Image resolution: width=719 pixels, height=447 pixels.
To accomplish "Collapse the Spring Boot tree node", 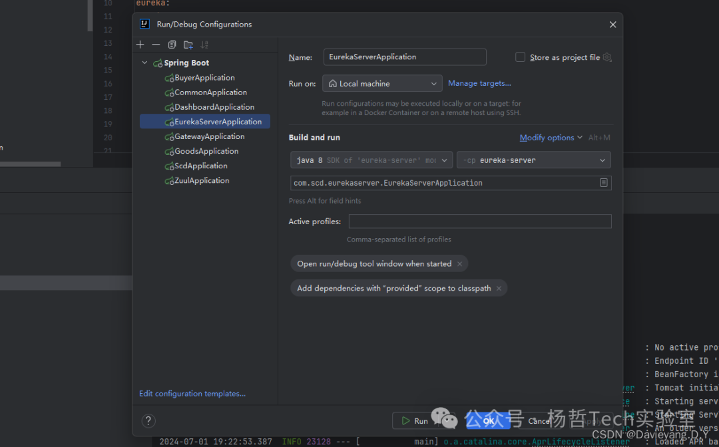I will click(x=144, y=63).
